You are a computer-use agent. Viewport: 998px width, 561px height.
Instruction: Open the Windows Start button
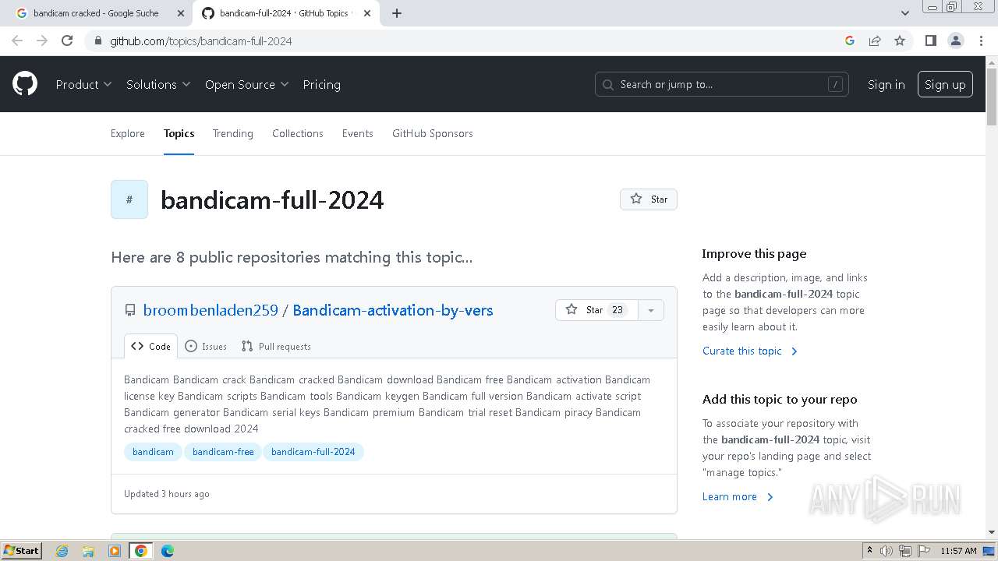[21, 551]
